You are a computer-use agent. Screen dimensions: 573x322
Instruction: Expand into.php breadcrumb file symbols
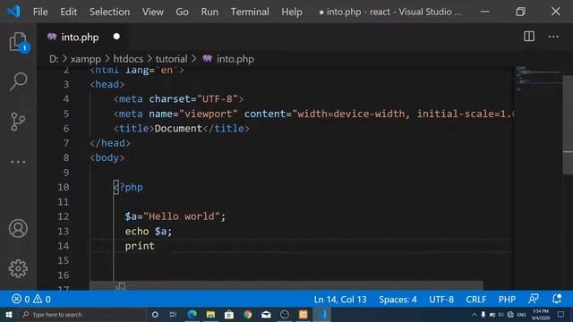[235, 59]
